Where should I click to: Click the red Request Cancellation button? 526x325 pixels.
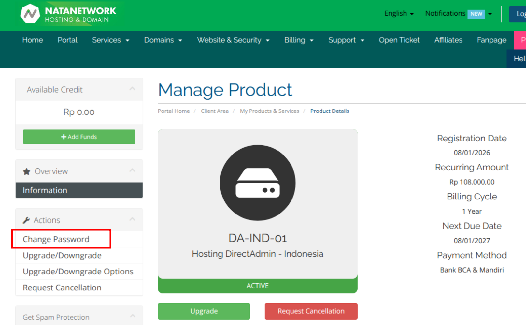(311, 311)
